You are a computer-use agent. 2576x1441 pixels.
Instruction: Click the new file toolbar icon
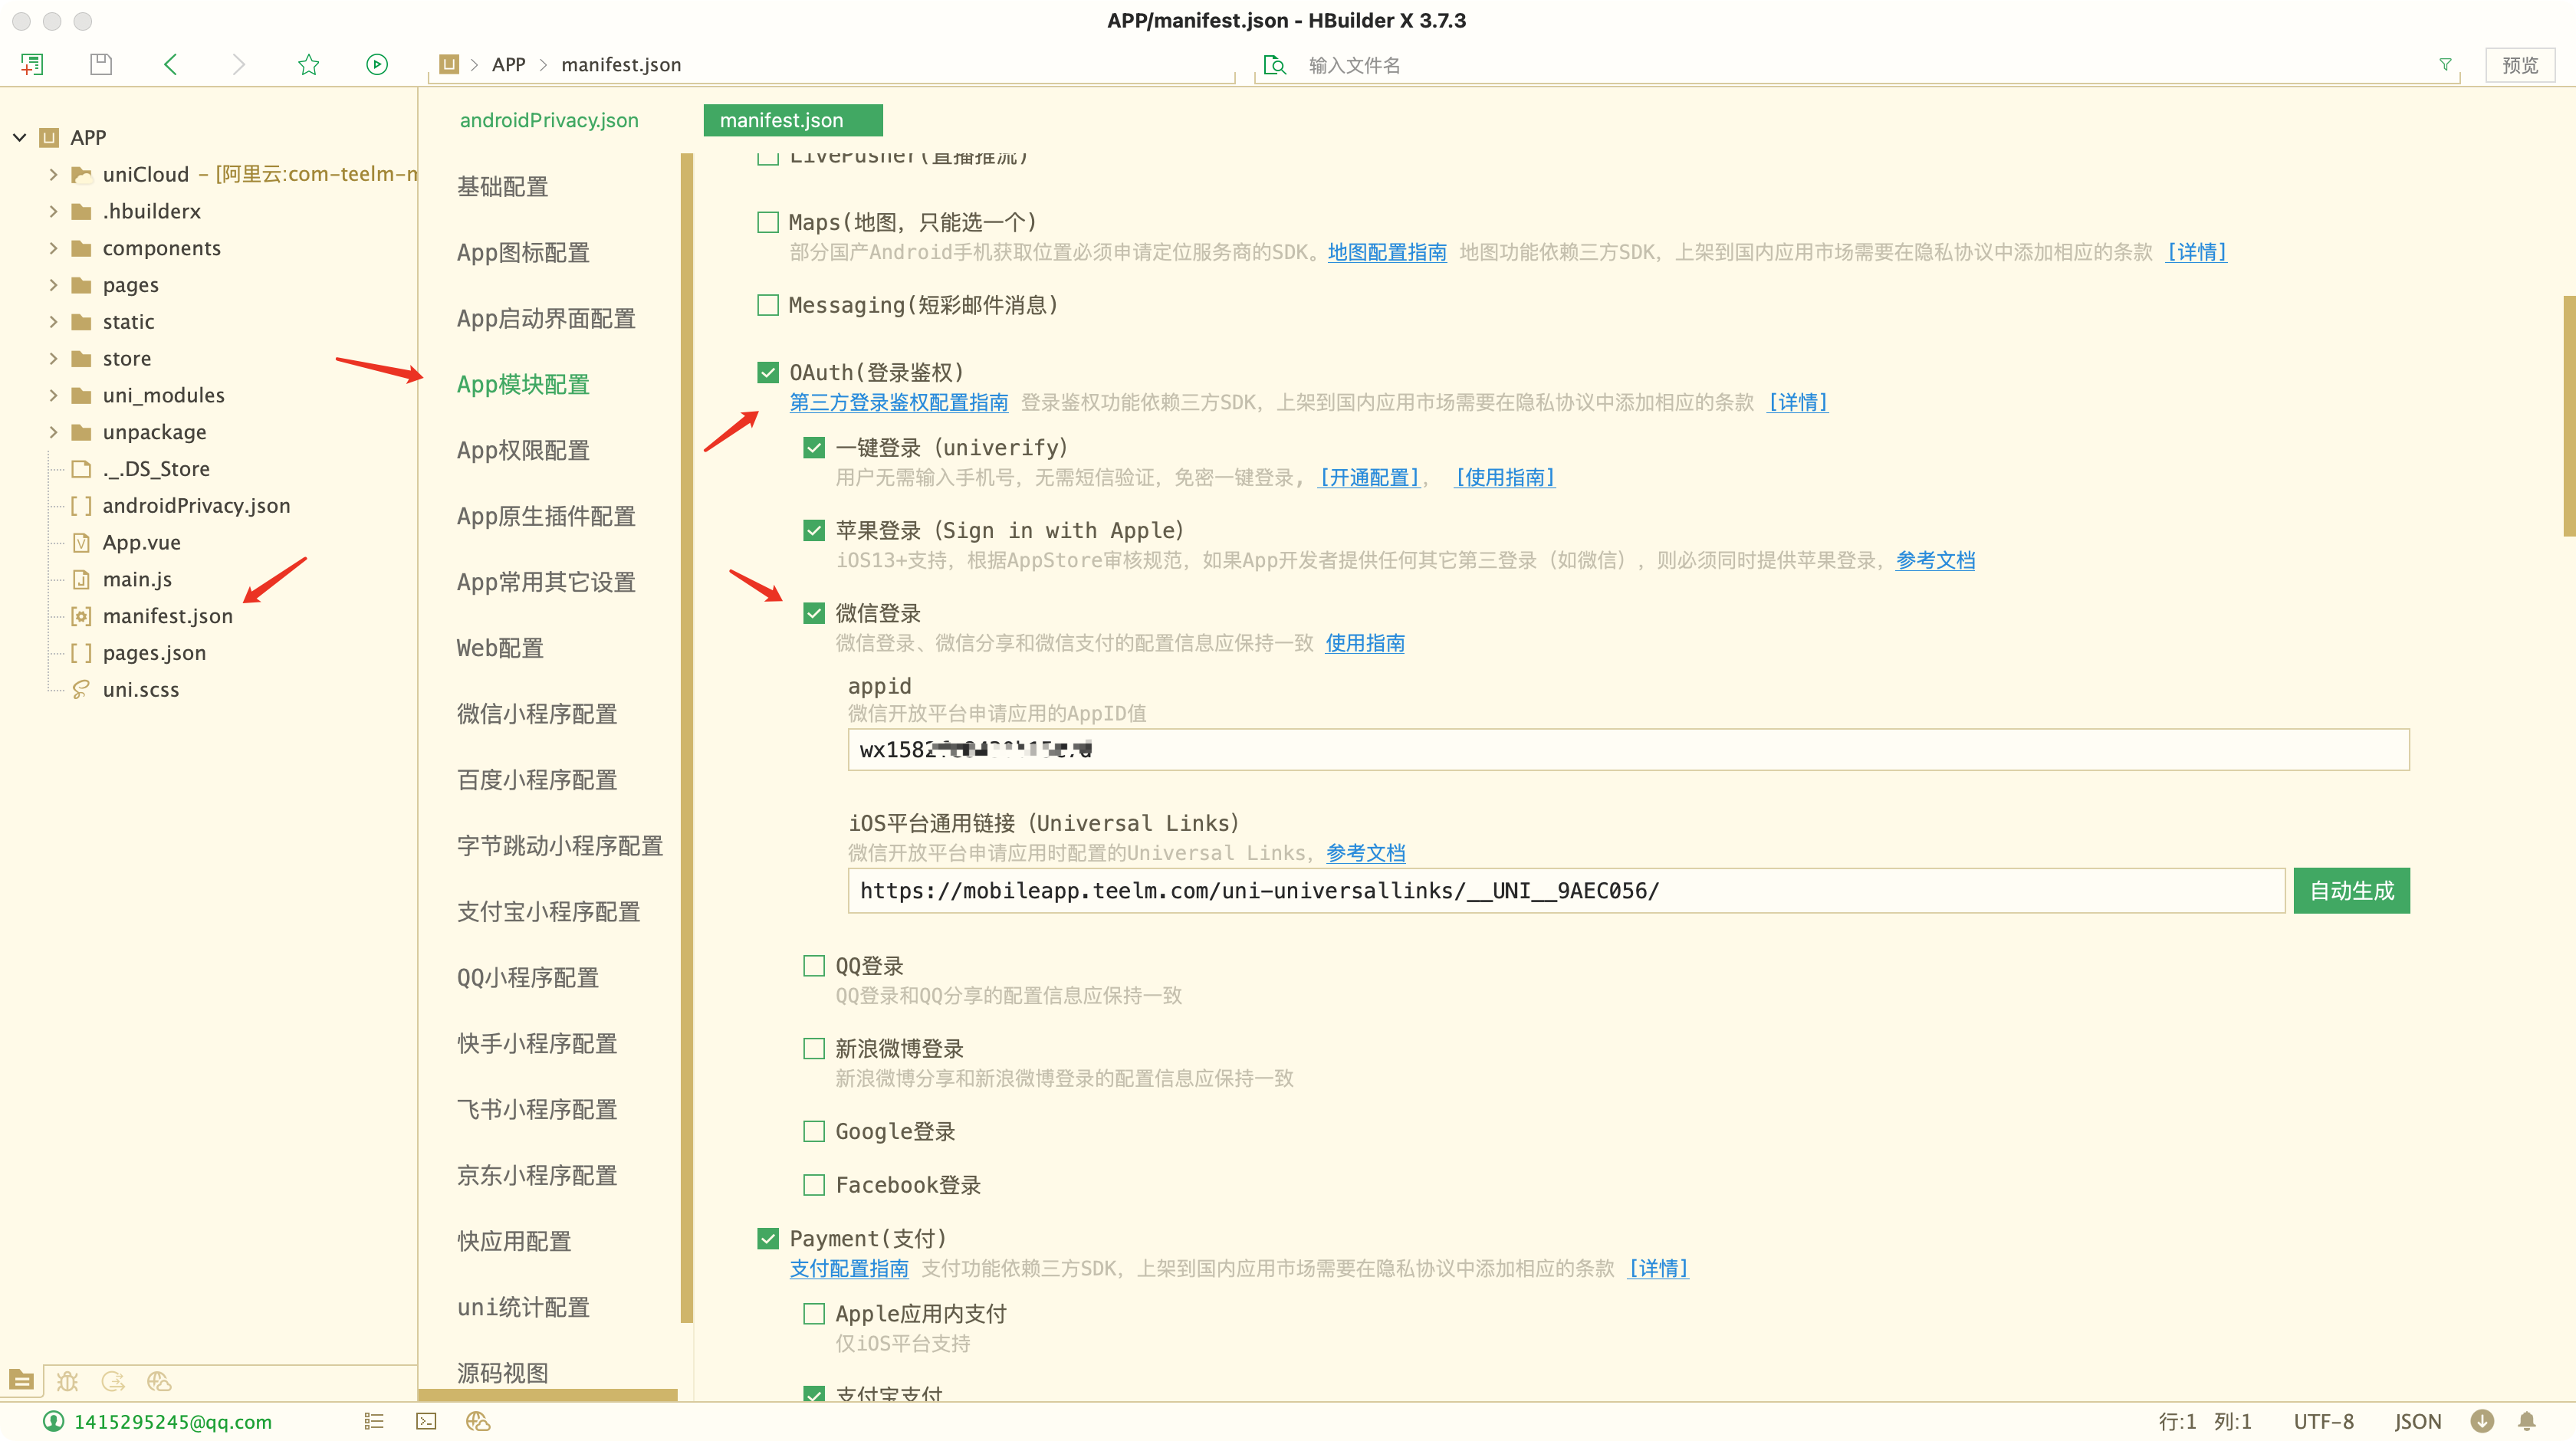32,65
